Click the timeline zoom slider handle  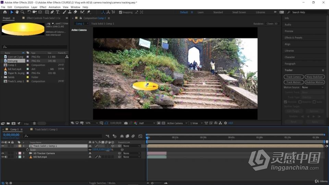[152, 183]
